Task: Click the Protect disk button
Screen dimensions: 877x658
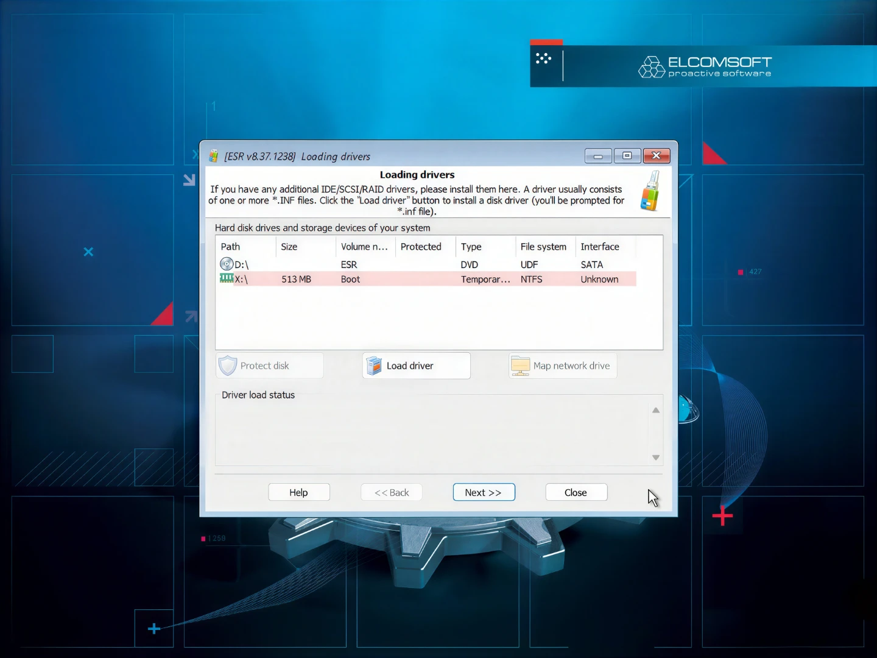Action: point(270,366)
